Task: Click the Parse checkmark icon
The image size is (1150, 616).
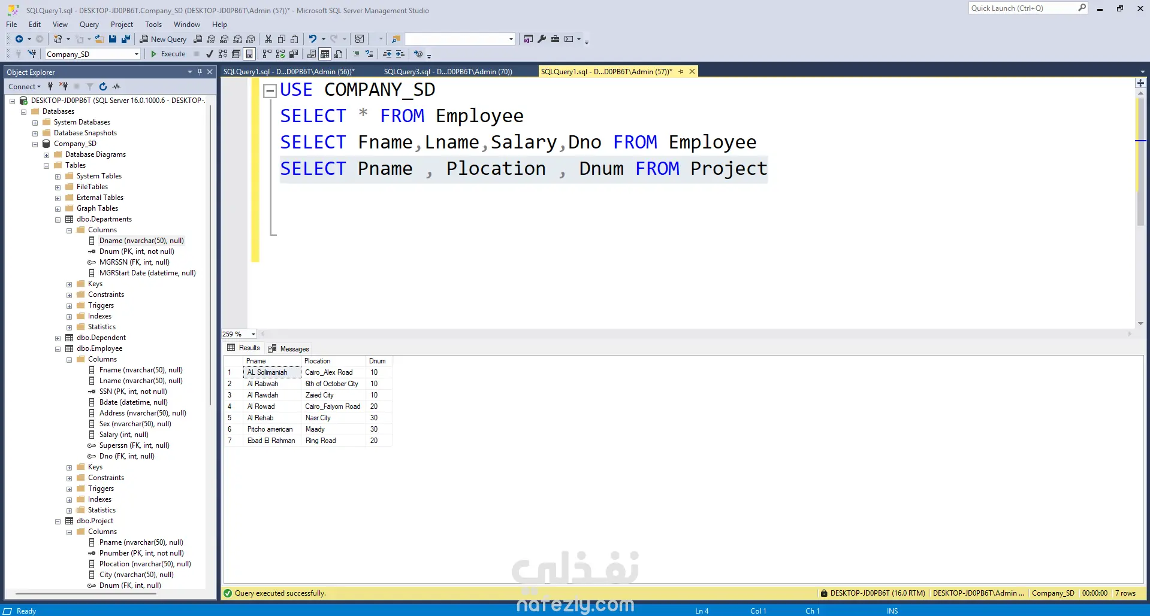Action: (x=209, y=54)
